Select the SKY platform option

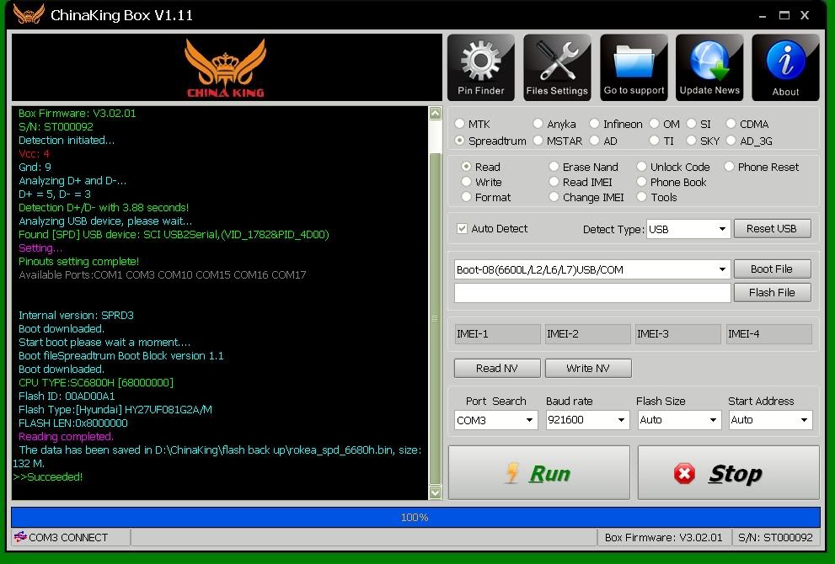[x=691, y=141]
